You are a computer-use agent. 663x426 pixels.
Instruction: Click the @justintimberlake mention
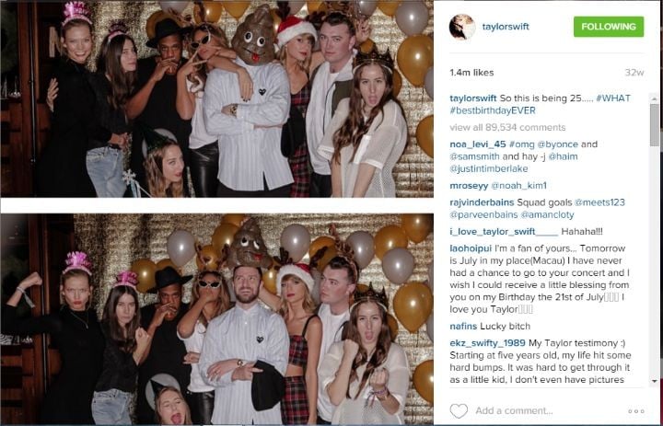[x=489, y=169]
